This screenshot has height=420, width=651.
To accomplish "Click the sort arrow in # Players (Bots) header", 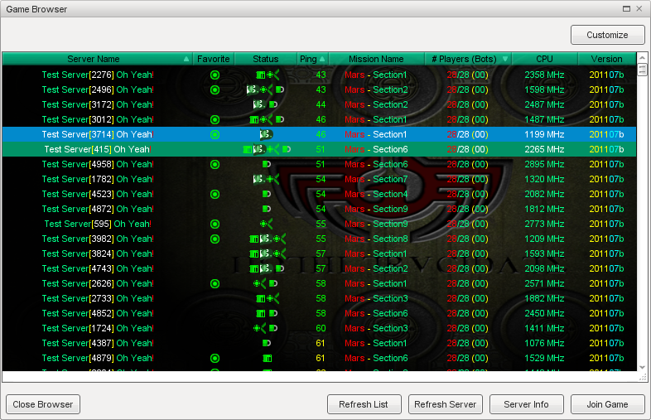I will (505, 59).
